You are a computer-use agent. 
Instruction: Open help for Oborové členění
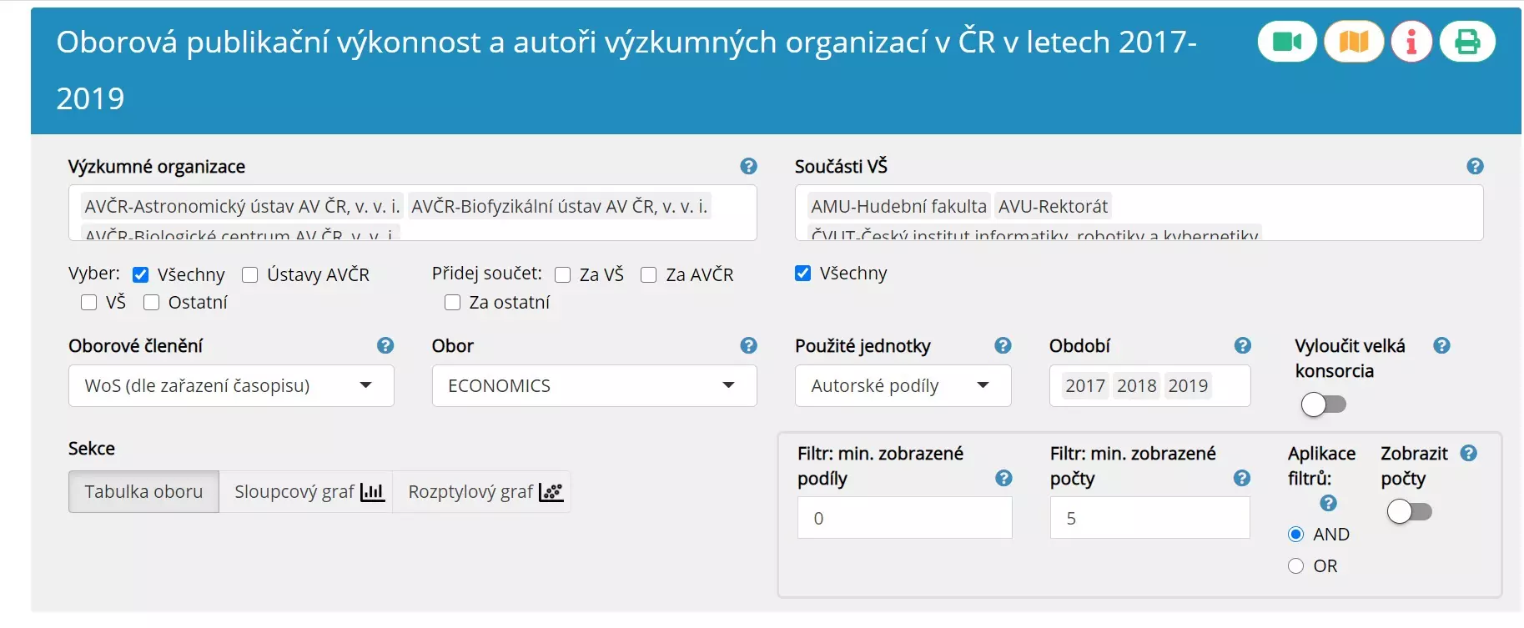tap(385, 345)
